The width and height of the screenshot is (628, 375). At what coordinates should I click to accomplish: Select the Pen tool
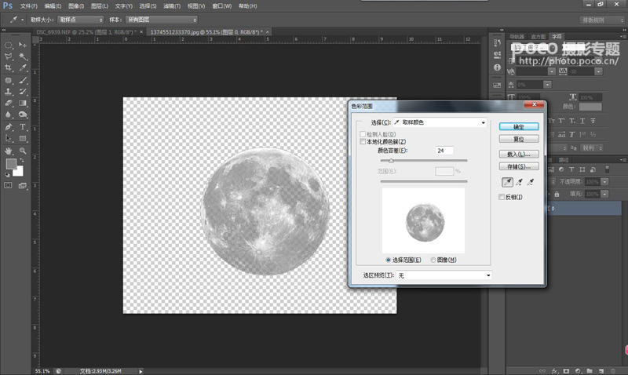9,127
